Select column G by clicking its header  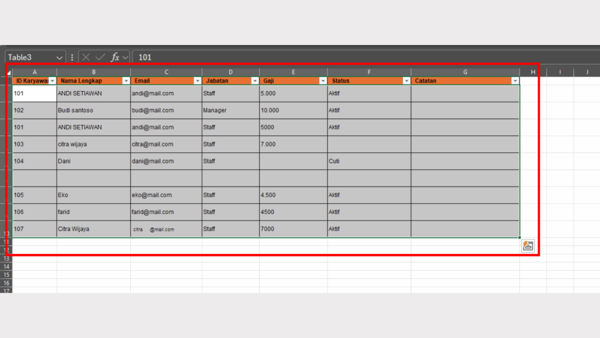tap(465, 72)
